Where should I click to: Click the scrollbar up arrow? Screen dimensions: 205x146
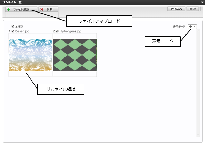(x=198, y=31)
